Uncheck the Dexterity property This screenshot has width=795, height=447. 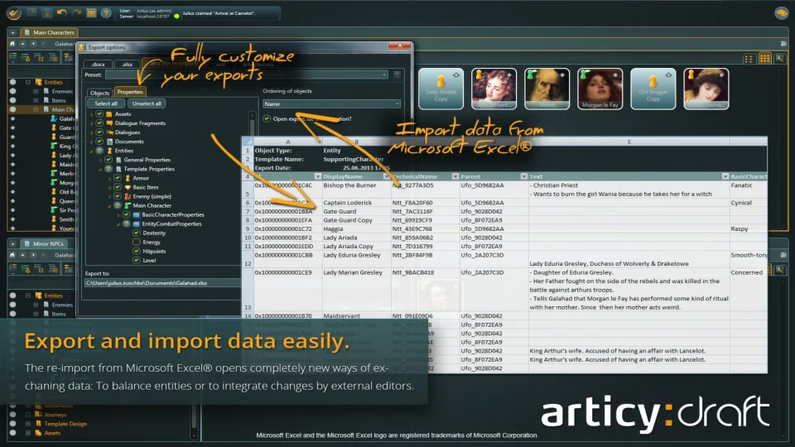click(137, 233)
